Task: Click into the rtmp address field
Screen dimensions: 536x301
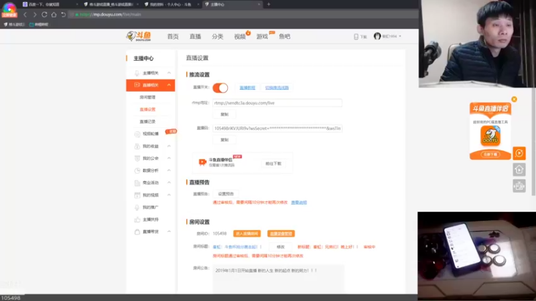Action: 277,103
